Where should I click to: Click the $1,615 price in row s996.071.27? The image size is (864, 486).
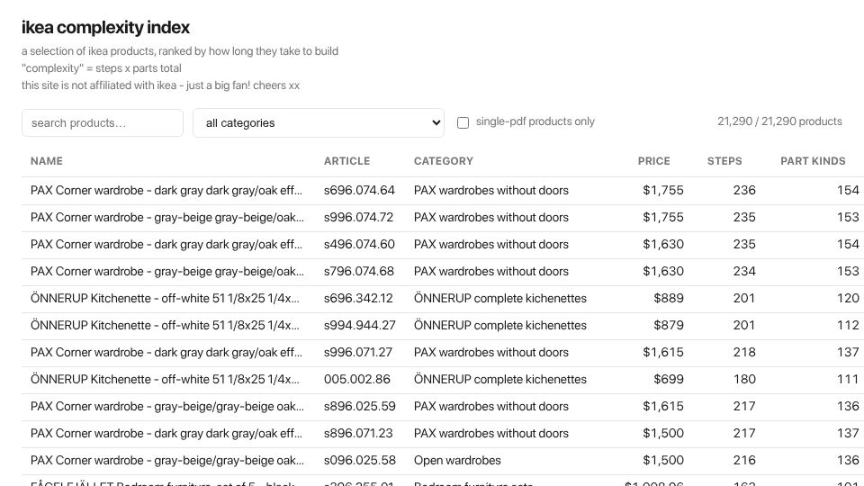pos(663,352)
